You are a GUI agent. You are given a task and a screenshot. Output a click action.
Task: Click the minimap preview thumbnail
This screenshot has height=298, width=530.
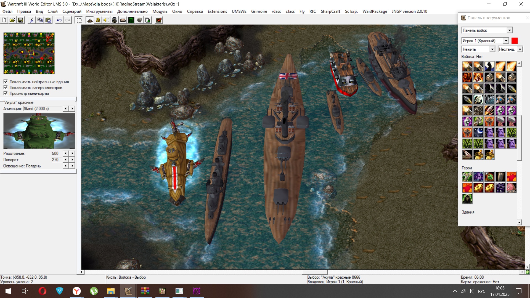coord(29,53)
